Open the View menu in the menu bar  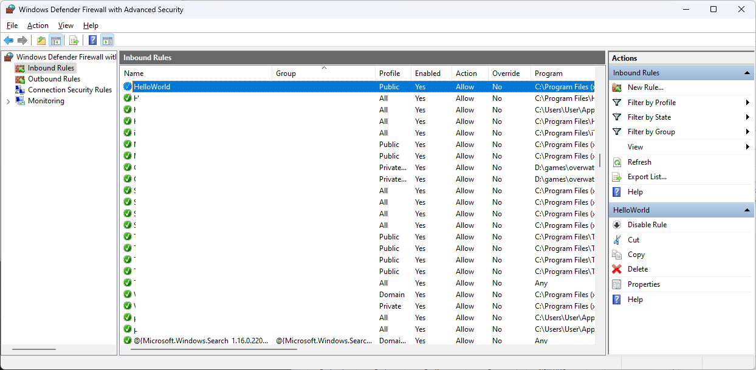66,26
